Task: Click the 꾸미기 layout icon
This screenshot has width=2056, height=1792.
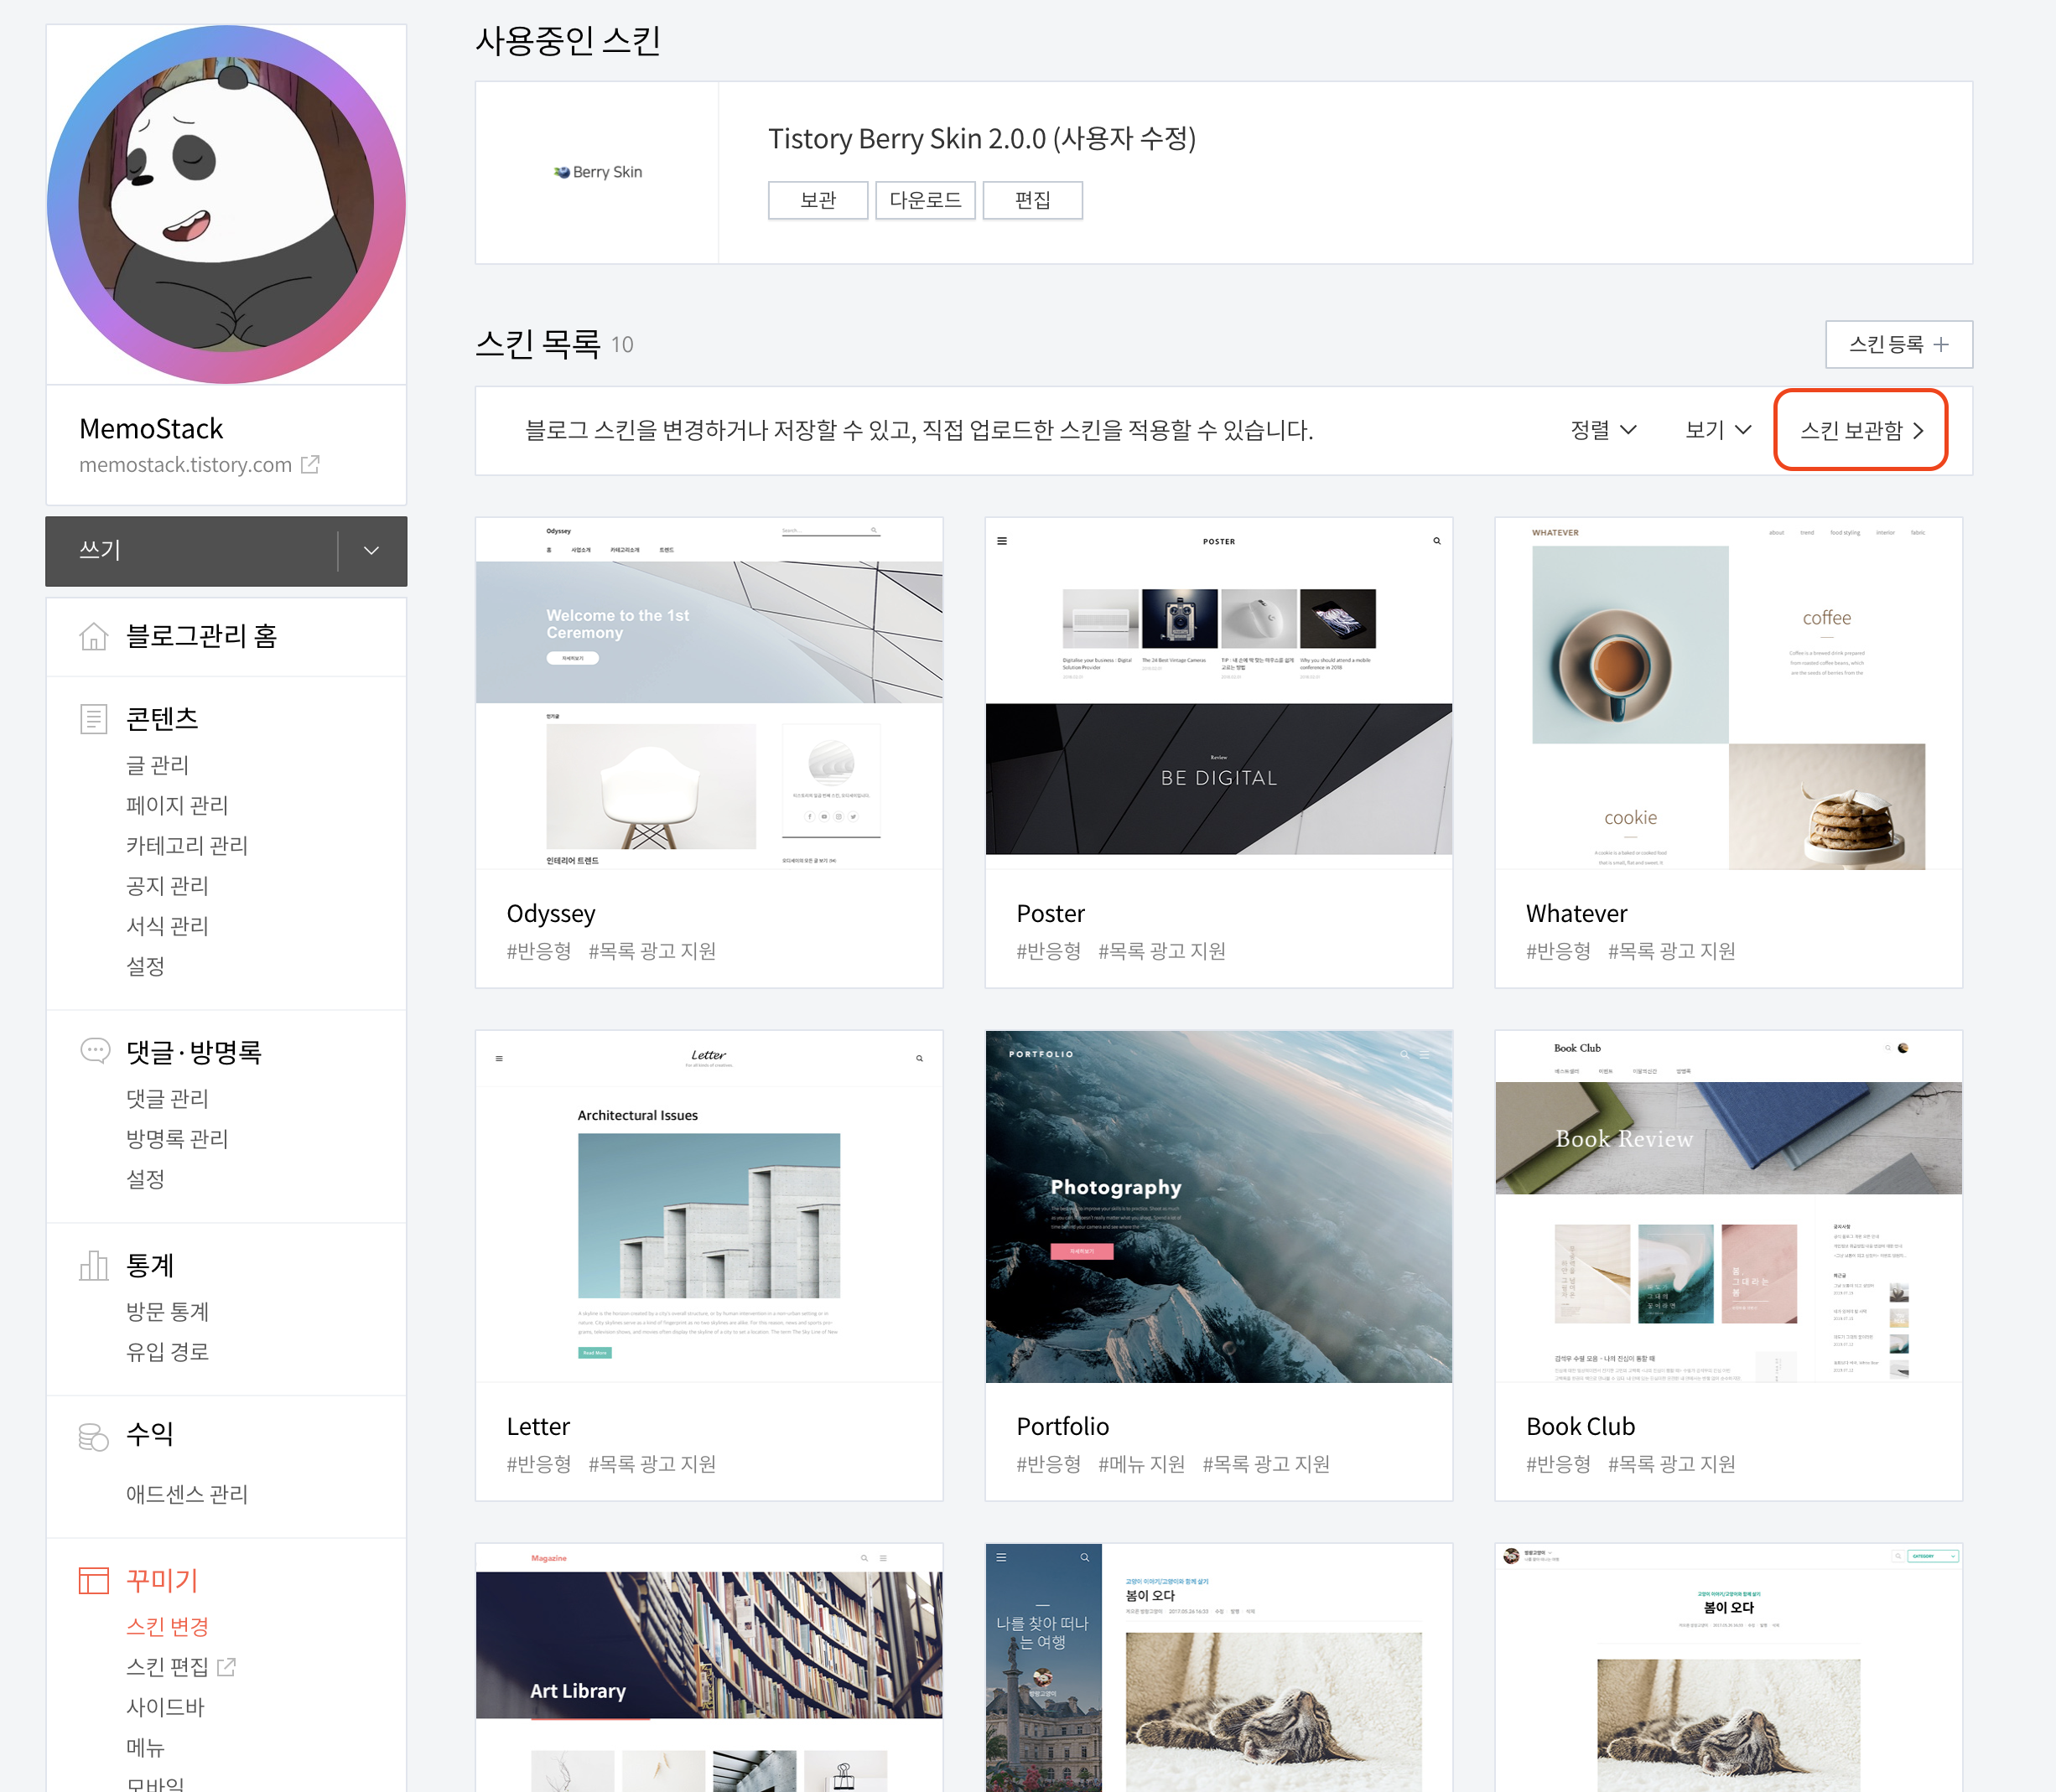Action: pyautogui.click(x=93, y=1580)
